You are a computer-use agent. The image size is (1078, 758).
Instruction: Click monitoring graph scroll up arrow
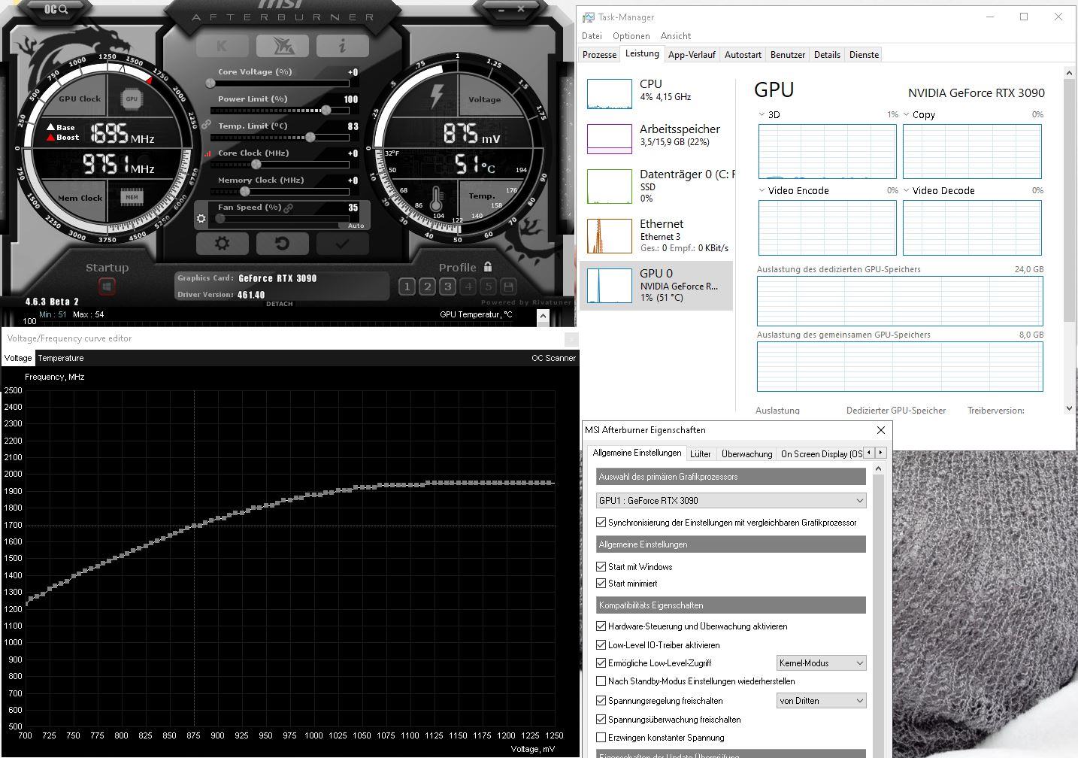pos(543,314)
